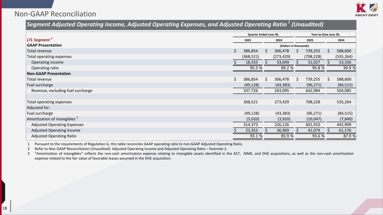
Task: Select the 'Non-GAAP Presentation' row label
Action: tap(49, 74)
